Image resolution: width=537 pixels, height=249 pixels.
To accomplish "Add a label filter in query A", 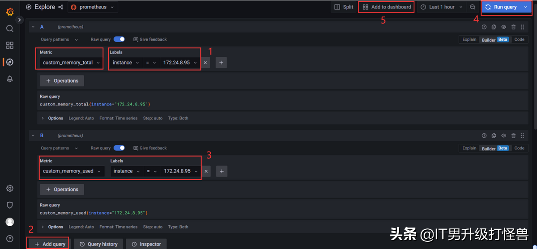I will 221,63.
